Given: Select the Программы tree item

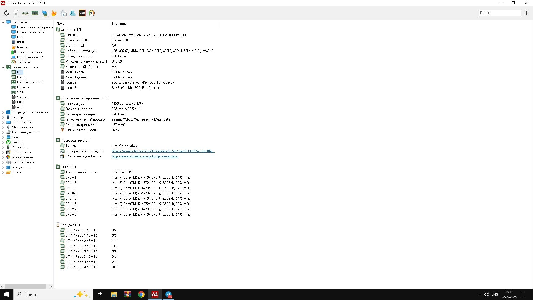Looking at the screenshot, I should 18,152.
